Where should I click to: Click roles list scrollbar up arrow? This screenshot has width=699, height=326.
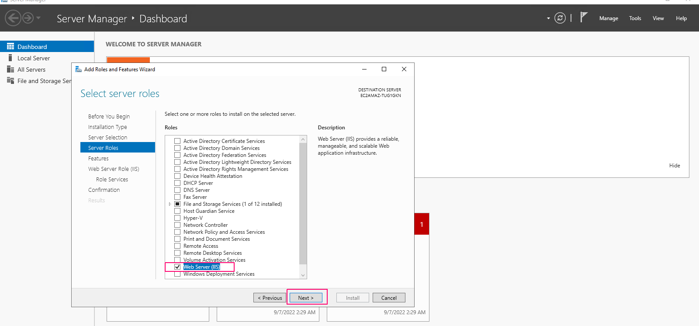(x=303, y=139)
